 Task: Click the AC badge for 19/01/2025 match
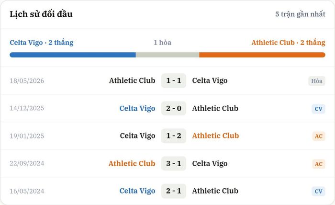tap(318, 136)
